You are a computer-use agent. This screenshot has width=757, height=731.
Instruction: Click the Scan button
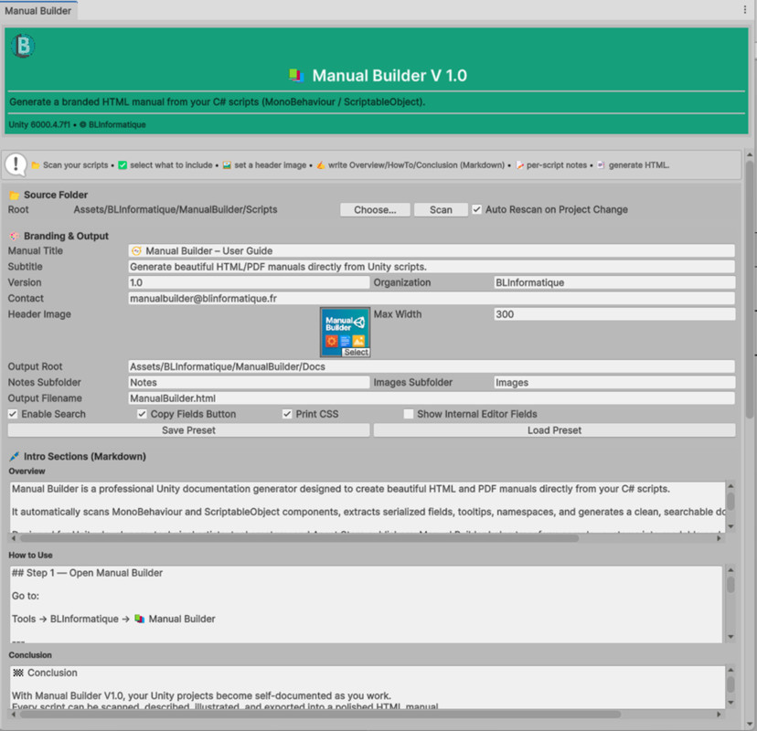coord(441,210)
